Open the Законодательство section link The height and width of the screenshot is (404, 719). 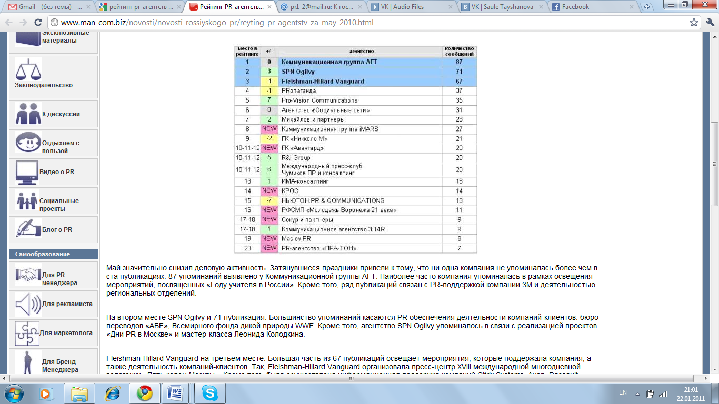pyautogui.click(x=44, y=85)
